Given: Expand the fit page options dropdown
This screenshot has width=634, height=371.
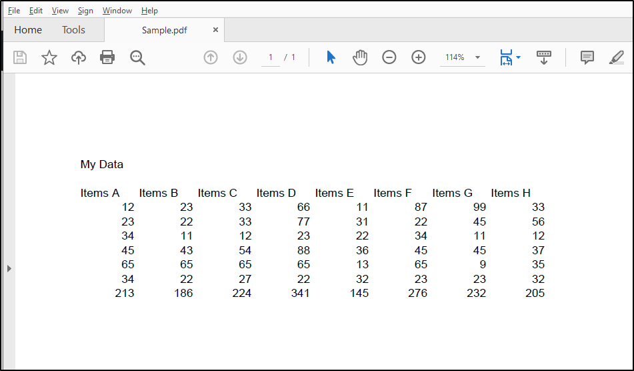Looking at the screenshot, I should pos(518,57).
